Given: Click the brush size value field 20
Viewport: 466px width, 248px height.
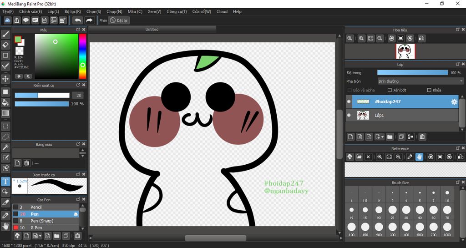Looking at the screenshot, I should pos(79,96).
